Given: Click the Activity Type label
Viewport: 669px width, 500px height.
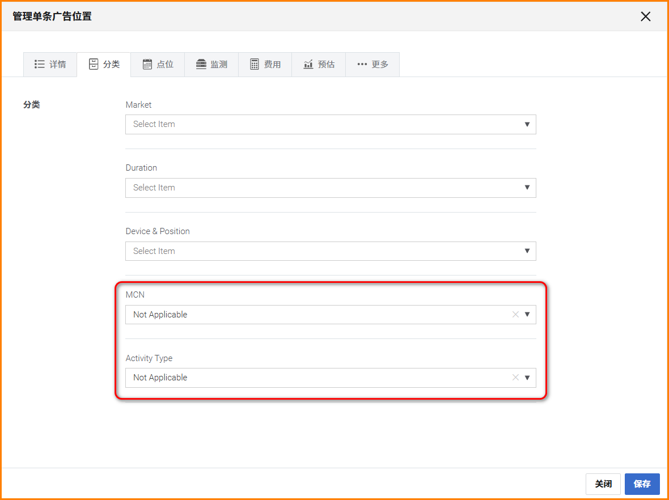Looking at the screenshot, I should pyautogui.click(x=149, y=358).
